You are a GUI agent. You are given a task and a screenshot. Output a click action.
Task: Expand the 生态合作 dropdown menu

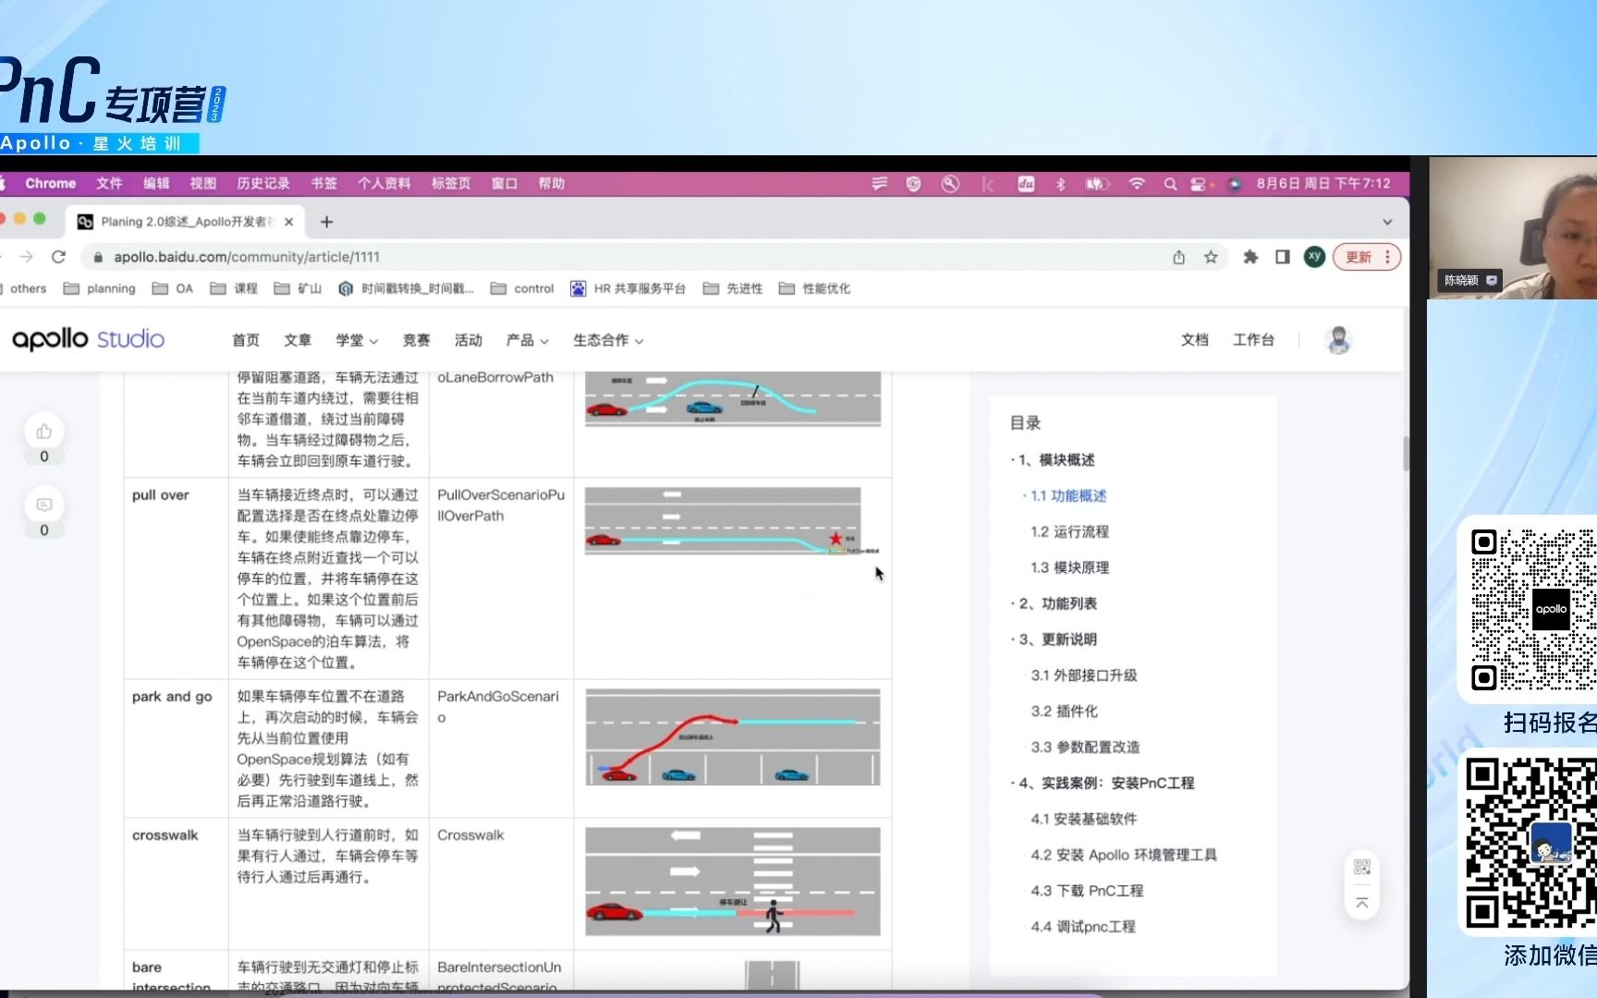(x=608, y=340)
